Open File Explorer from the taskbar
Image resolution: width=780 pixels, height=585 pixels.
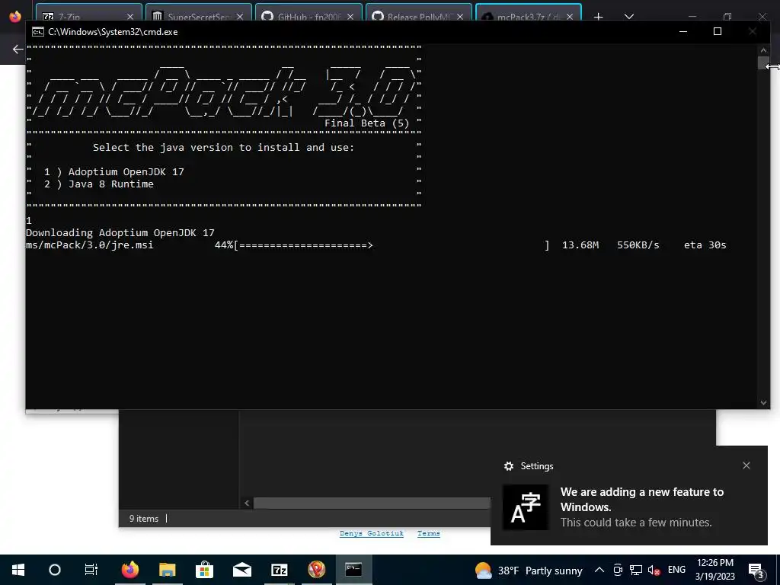coord(167,570)
